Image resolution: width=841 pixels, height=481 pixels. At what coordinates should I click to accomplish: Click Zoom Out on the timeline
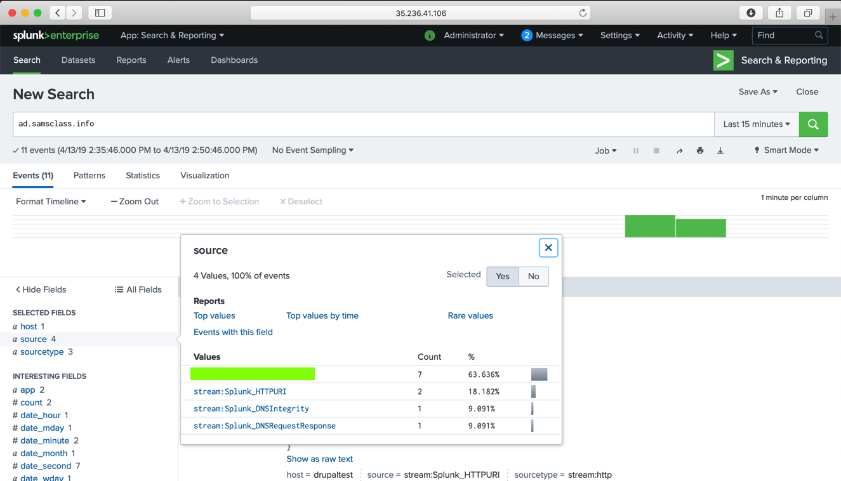(x=135, y=202)
